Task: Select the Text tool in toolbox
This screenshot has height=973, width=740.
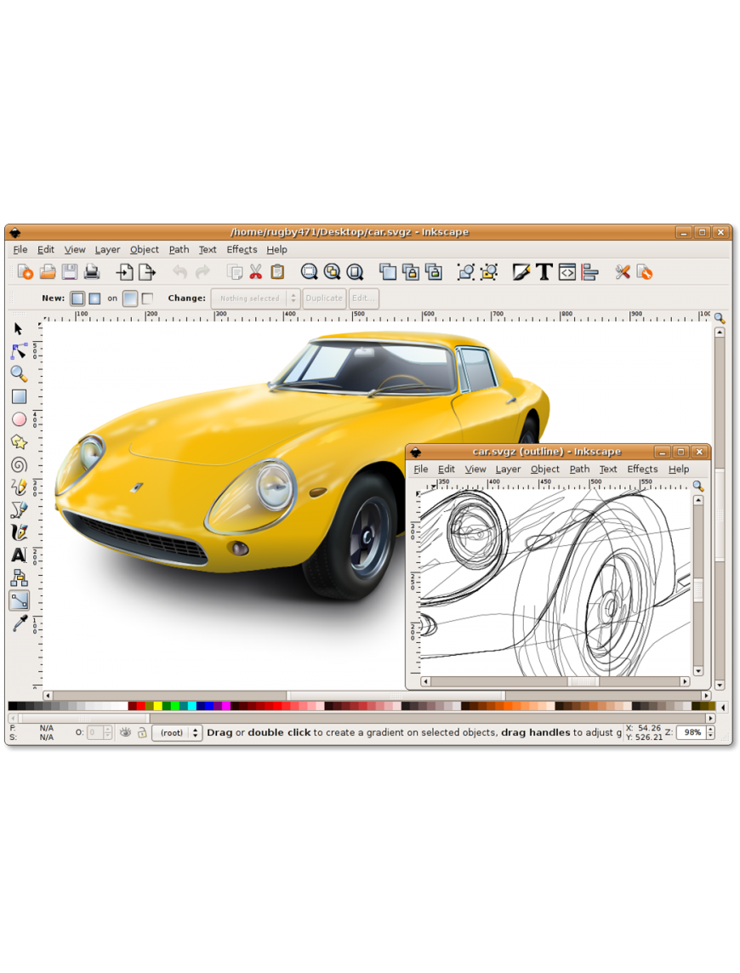Action: click(x=19, y=555)
